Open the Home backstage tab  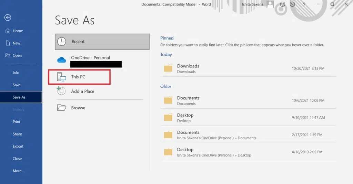[x=21, y=31]
